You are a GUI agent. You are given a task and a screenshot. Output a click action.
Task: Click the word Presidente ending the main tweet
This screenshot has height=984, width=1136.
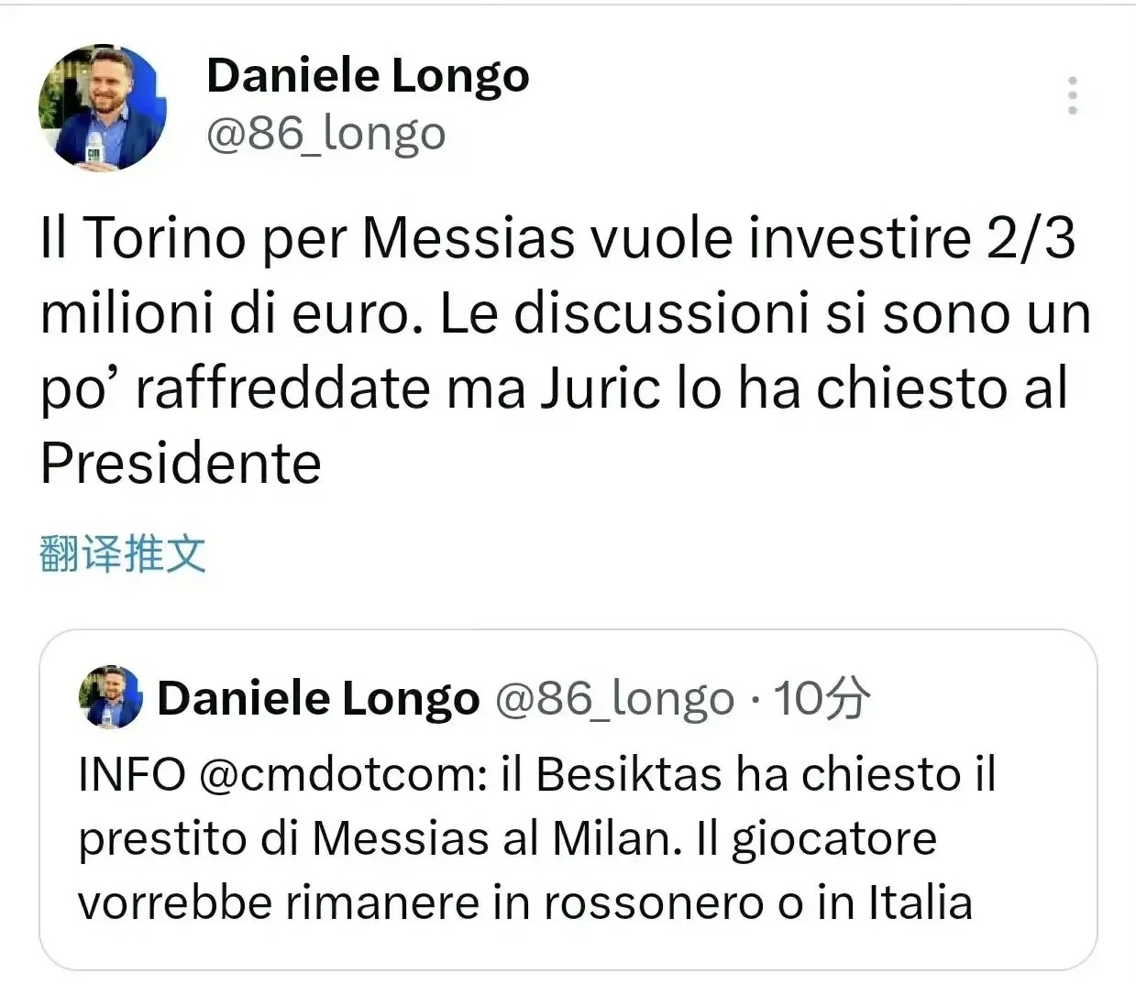pyautogui.click(x=181, y=464)
